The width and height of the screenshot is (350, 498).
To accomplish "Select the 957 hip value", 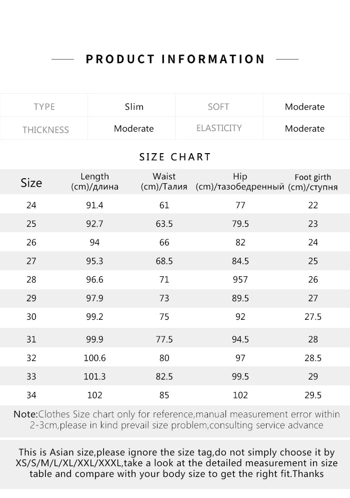I will [240, 280].
